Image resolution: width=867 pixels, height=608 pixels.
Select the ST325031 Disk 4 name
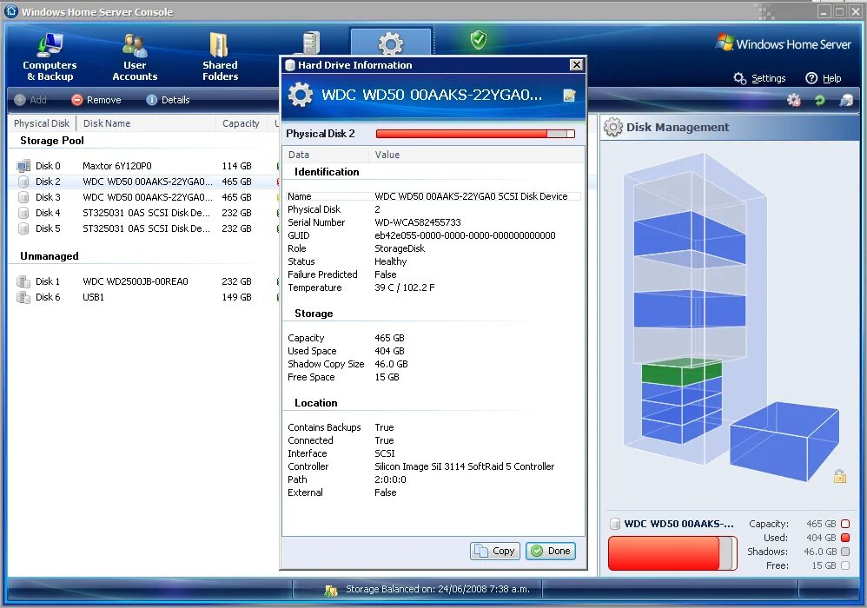coord(146,213)
